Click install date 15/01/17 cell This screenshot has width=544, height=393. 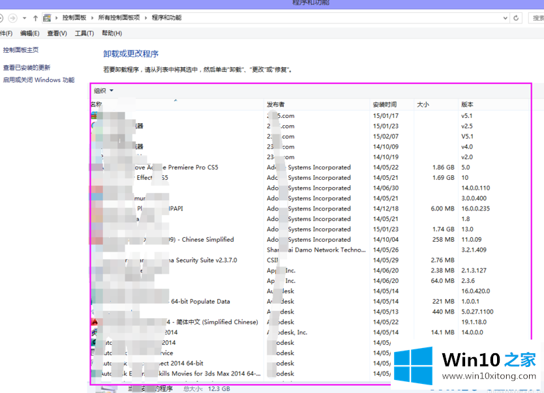pos(385,116)
